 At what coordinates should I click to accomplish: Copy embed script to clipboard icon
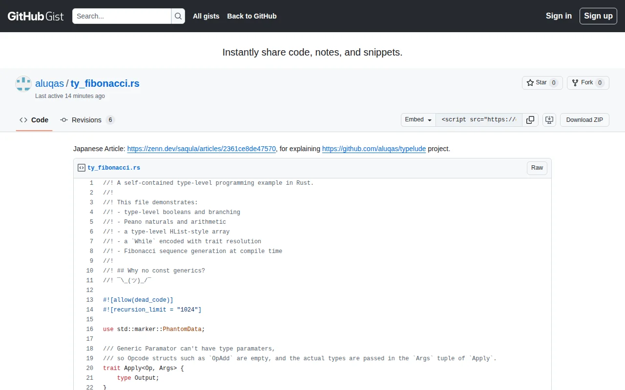click(x=530, y=120)
